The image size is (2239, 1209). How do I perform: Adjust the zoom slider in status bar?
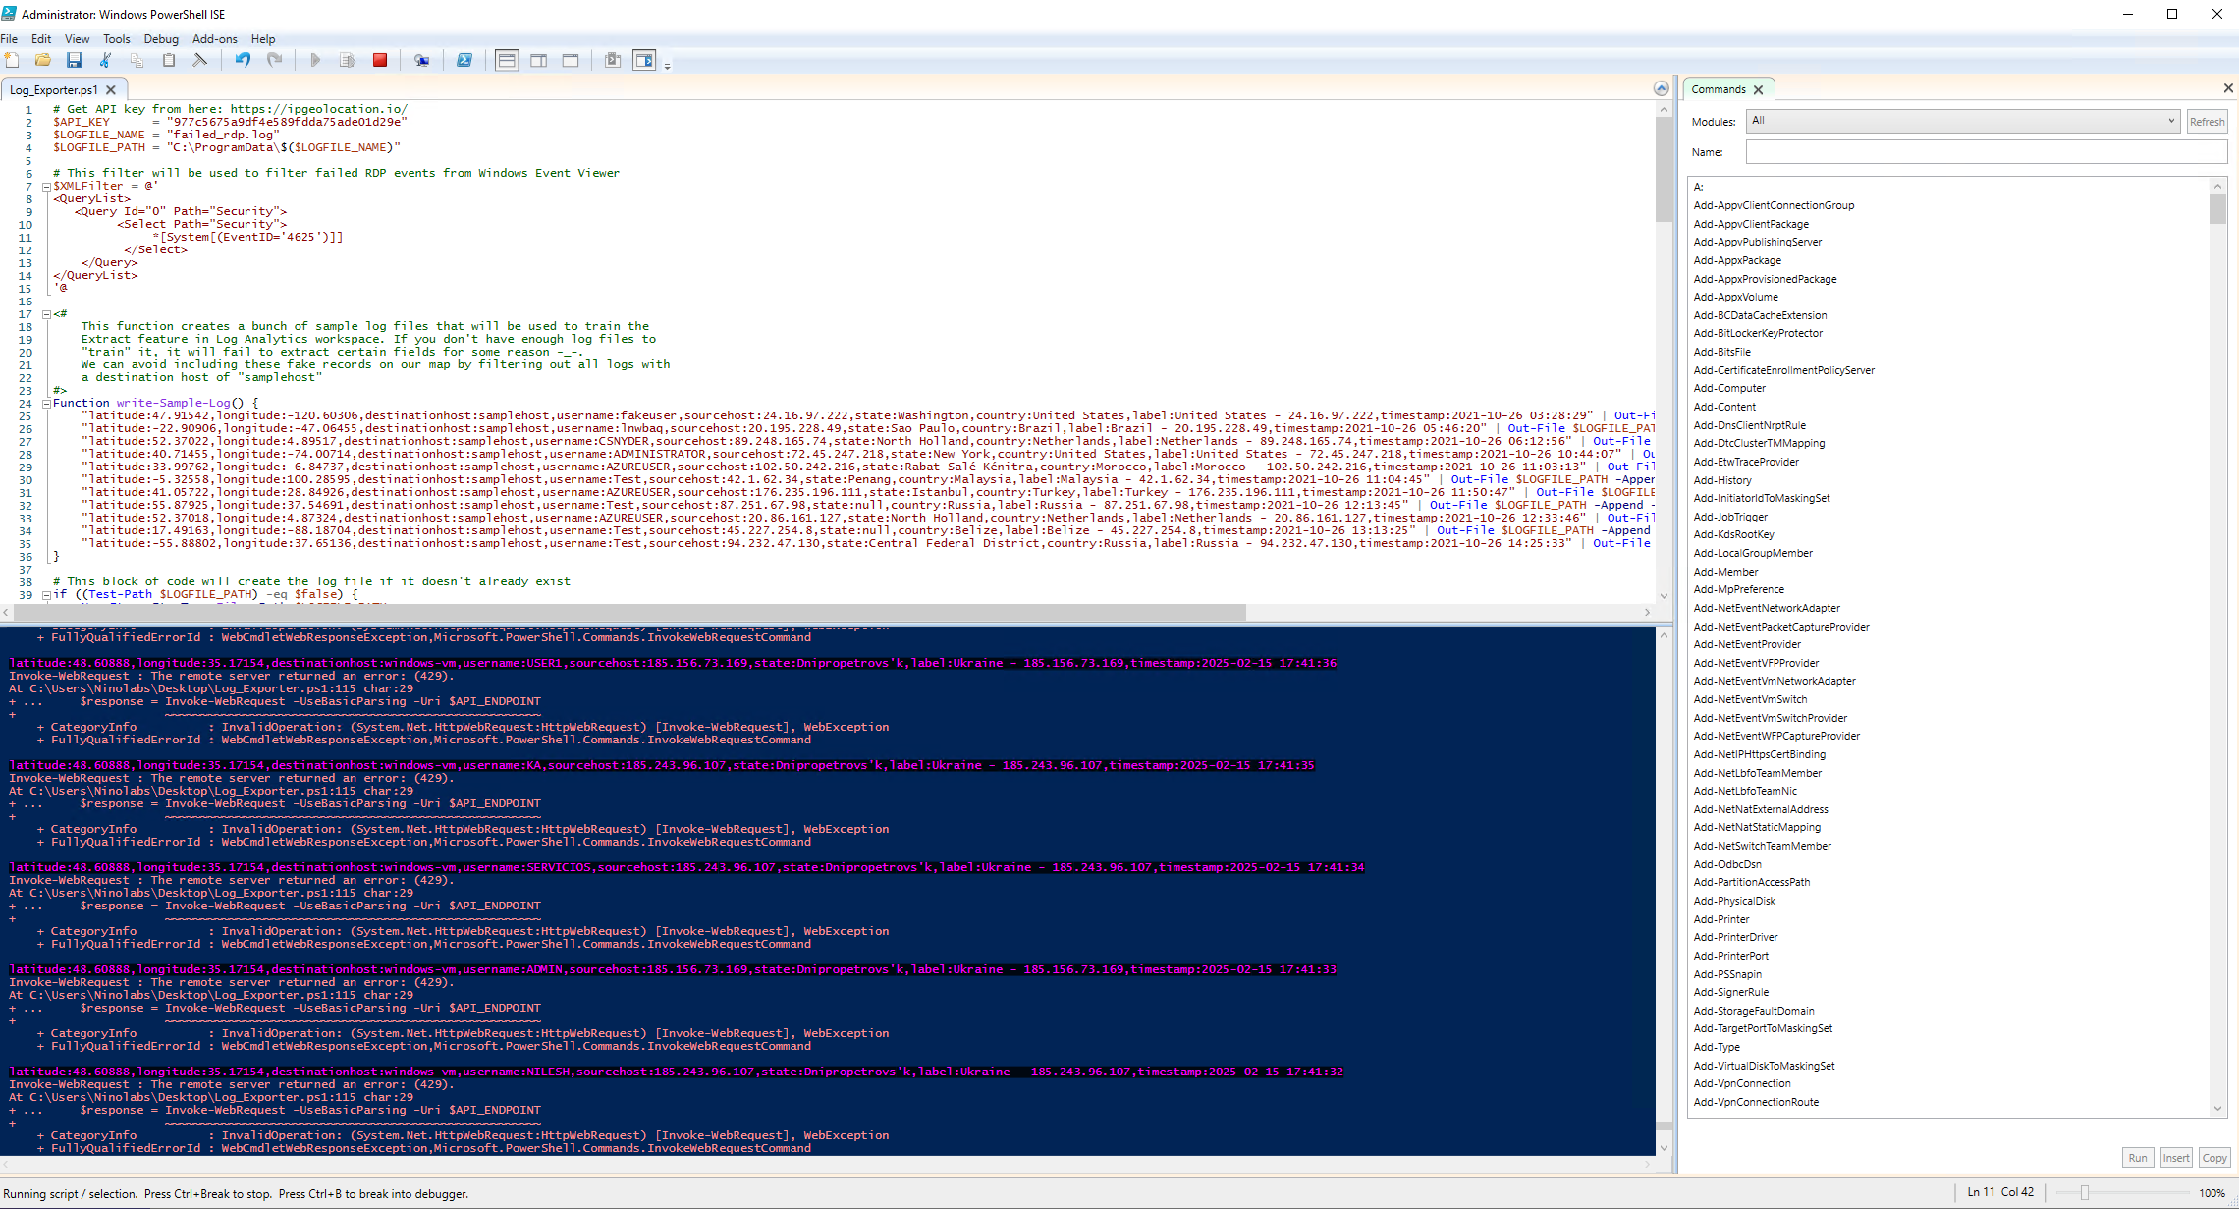click(2084, 1193)
